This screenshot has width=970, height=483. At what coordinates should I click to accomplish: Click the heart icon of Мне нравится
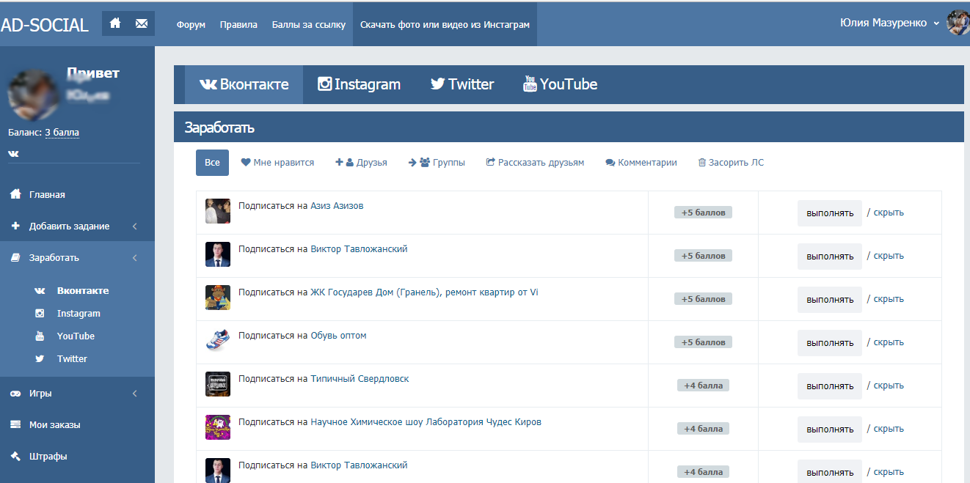point(246,163)
